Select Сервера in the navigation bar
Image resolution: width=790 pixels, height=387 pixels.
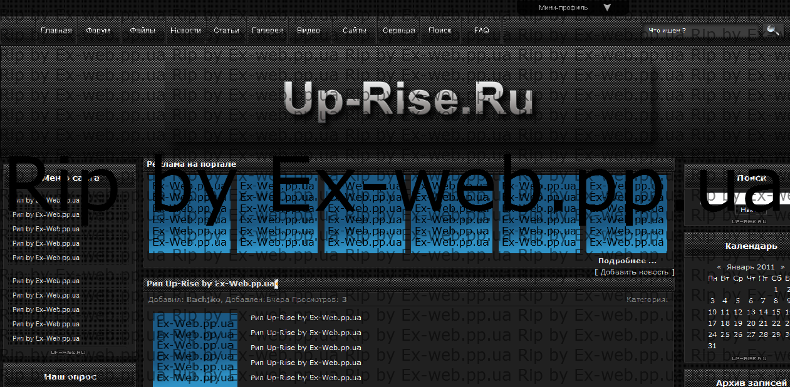tap(399, 31)
